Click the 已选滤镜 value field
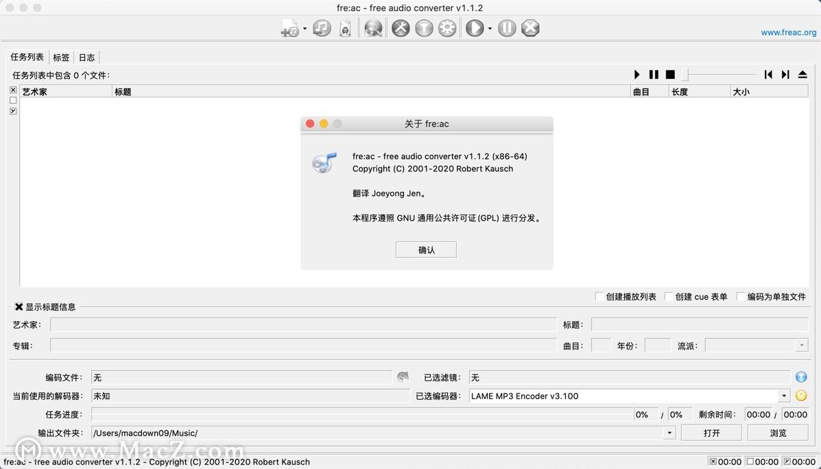Image resolution: width=821 pixels, height=469 pixels. (x=630, y=377)
